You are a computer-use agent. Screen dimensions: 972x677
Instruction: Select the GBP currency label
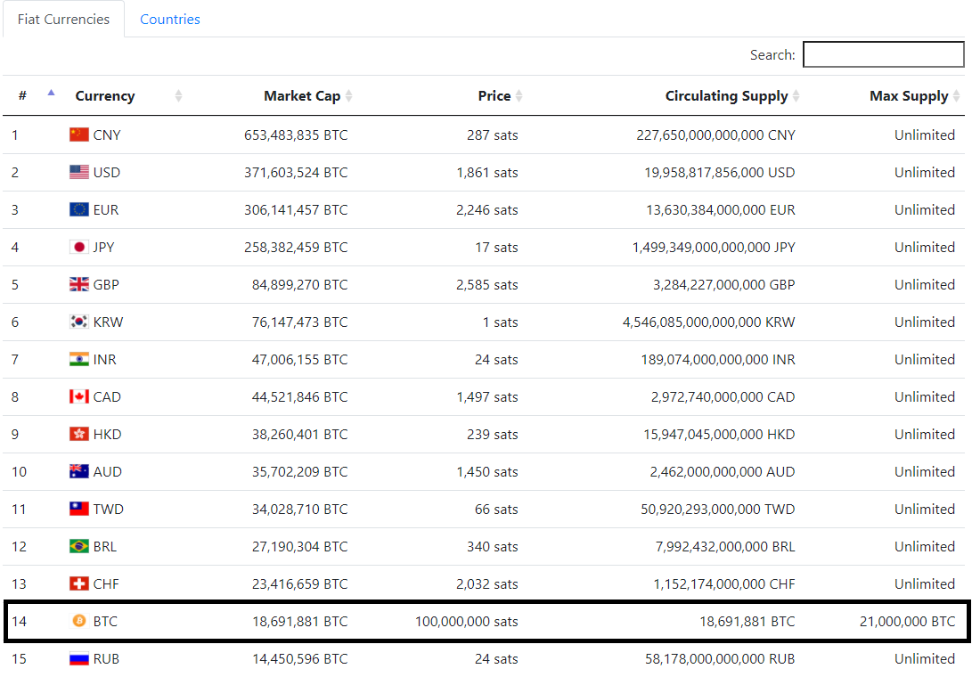106,284
